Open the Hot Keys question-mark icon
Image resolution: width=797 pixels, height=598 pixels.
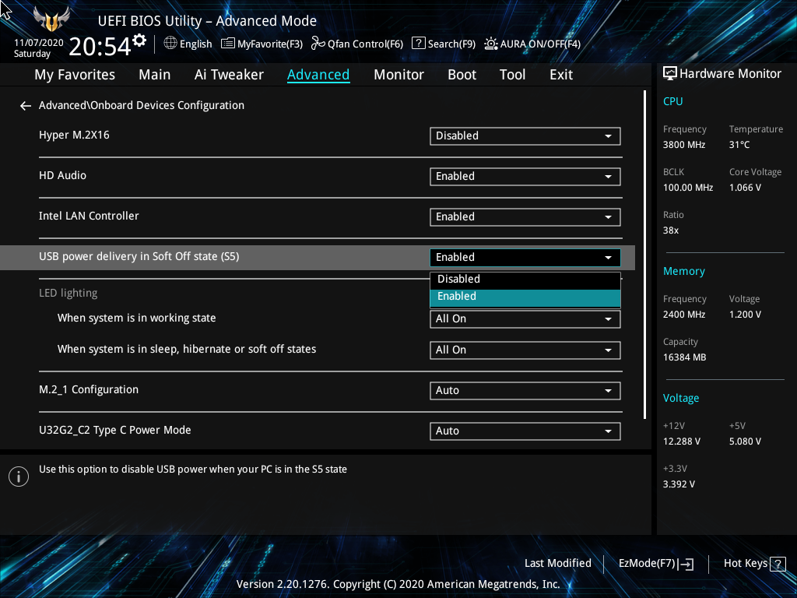coord(778,564)
